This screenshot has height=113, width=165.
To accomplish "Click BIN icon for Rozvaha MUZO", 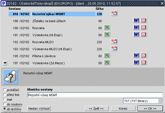I will click(x=114, y=41).
